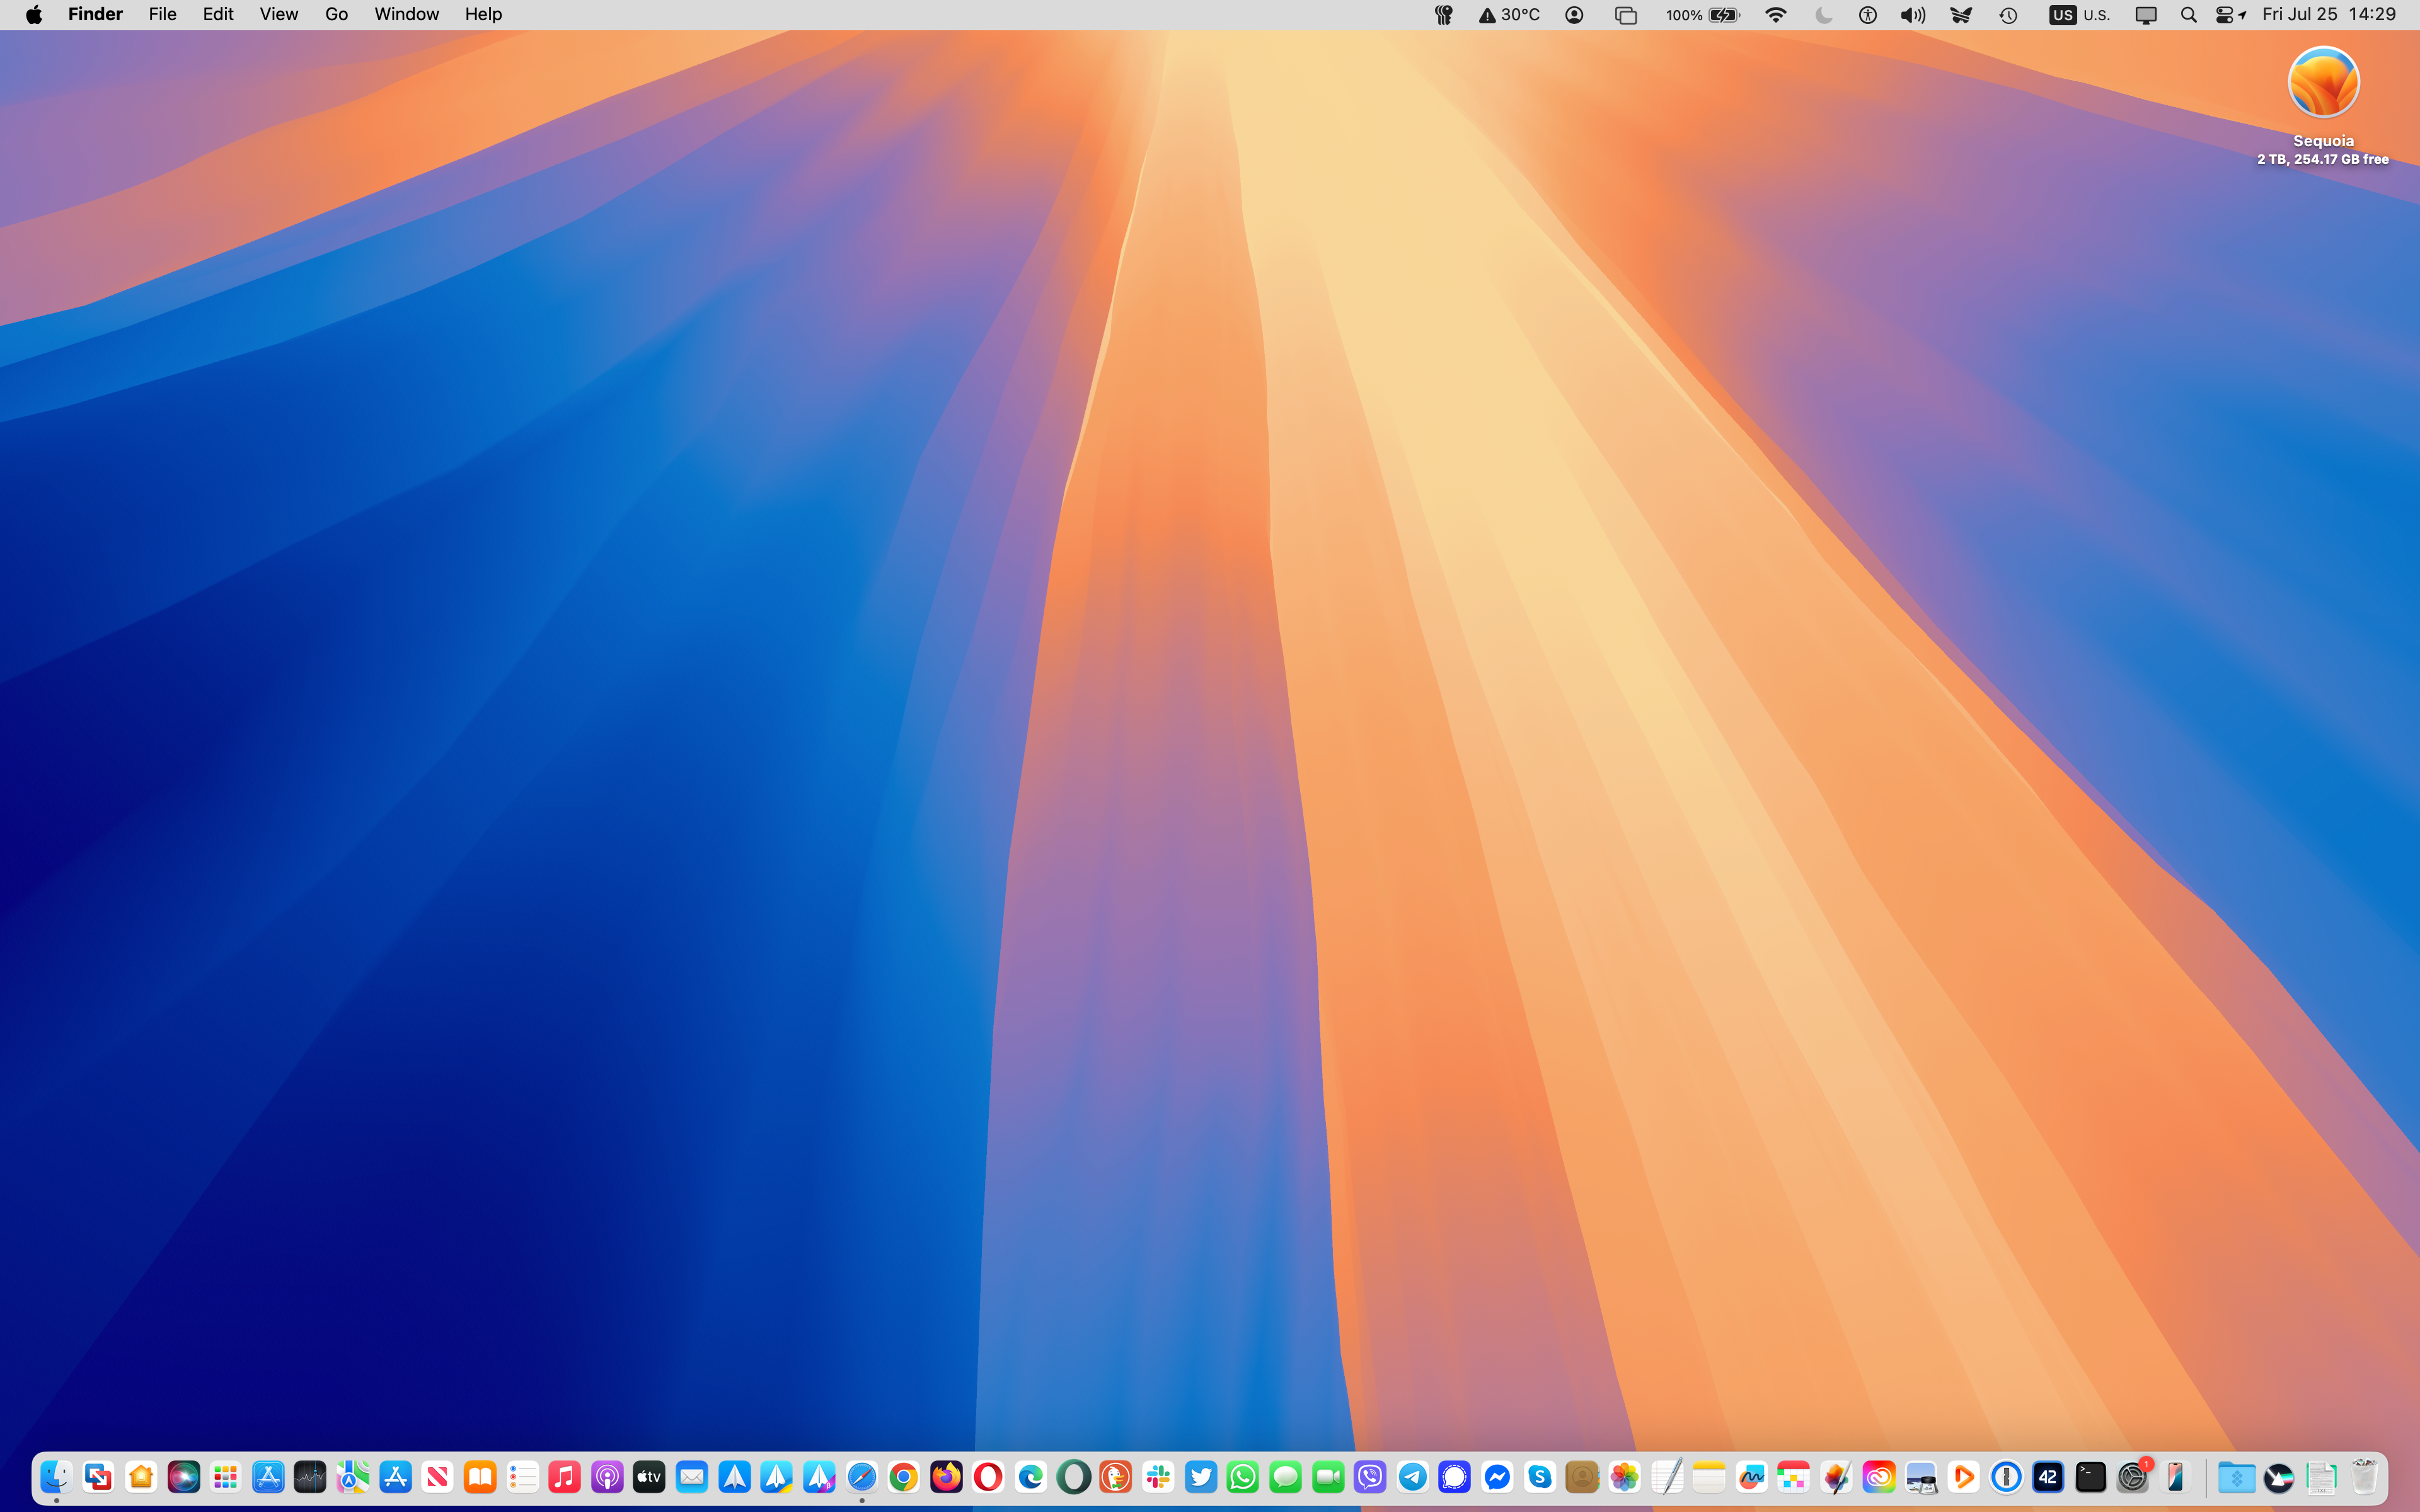Open the Notes app in the Dock

click(1709, 1477)
